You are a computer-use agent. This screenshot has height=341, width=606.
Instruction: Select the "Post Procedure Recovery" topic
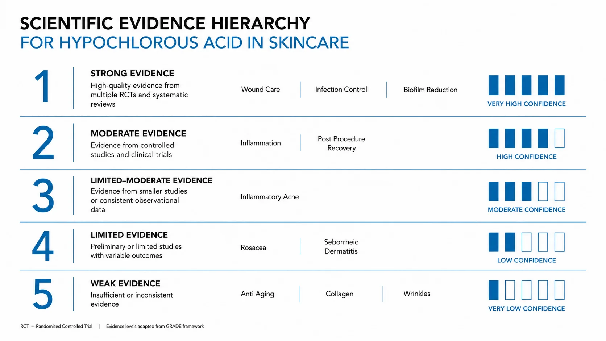pos(341,144)
